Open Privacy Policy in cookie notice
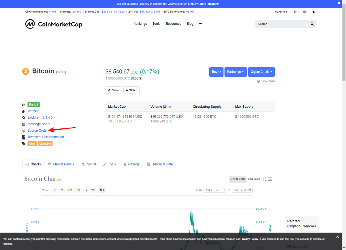The width and height of the screenshot is (346, 250). (249, 239)
